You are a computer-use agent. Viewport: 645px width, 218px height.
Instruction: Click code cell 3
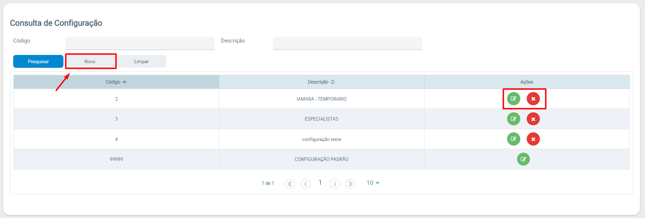(x=116, y=119)
